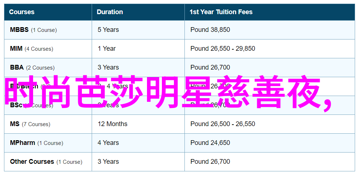The image size is (358, 175).
Task: Click the MIM (4 Courses) count label
Action: pos(39,49)
